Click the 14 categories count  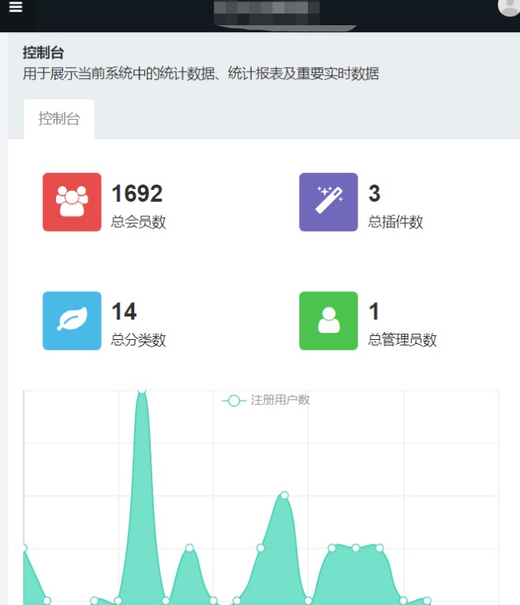tap(124, 312)
